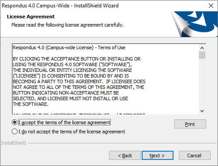Print the license agreement

pos(190,124)
